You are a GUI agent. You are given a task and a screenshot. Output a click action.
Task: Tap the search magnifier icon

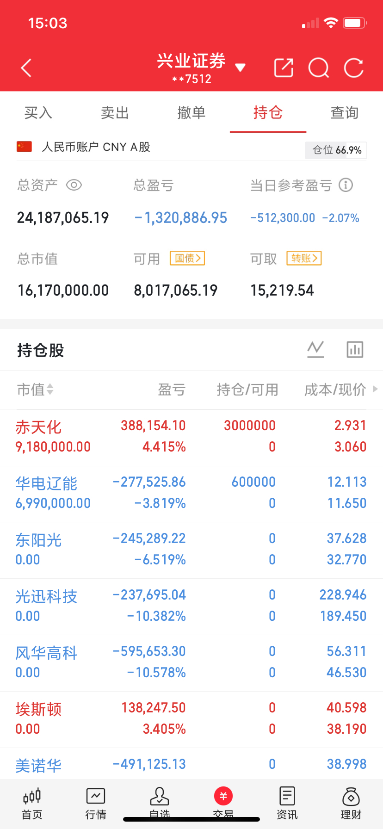point(319,68)
